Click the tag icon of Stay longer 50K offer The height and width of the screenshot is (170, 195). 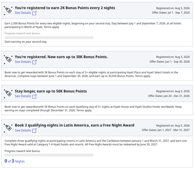tap(8, 94)
